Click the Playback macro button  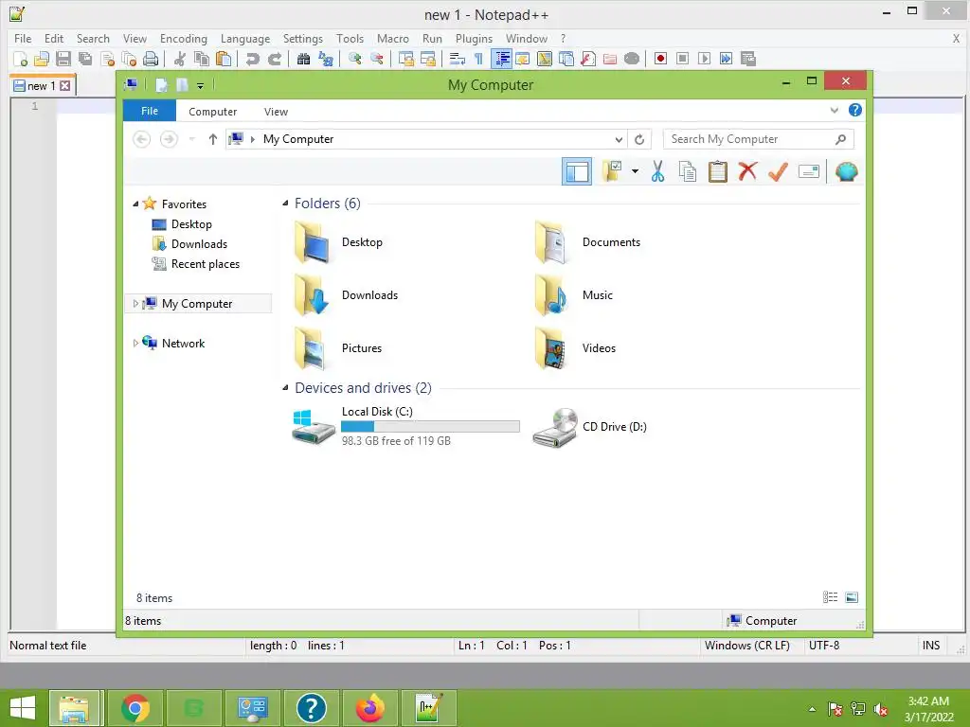[704, 59]
